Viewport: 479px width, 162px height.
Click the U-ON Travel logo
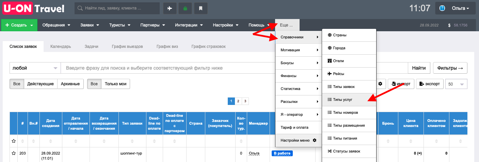(x=33, y=8)
